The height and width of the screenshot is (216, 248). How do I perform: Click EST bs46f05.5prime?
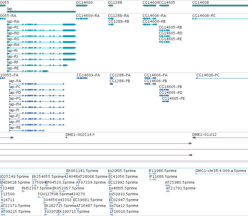click(123, 188)
